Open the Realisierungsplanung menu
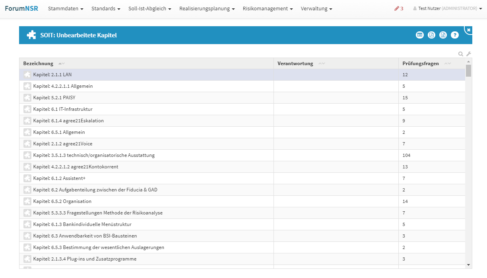 tap(207, 8)
